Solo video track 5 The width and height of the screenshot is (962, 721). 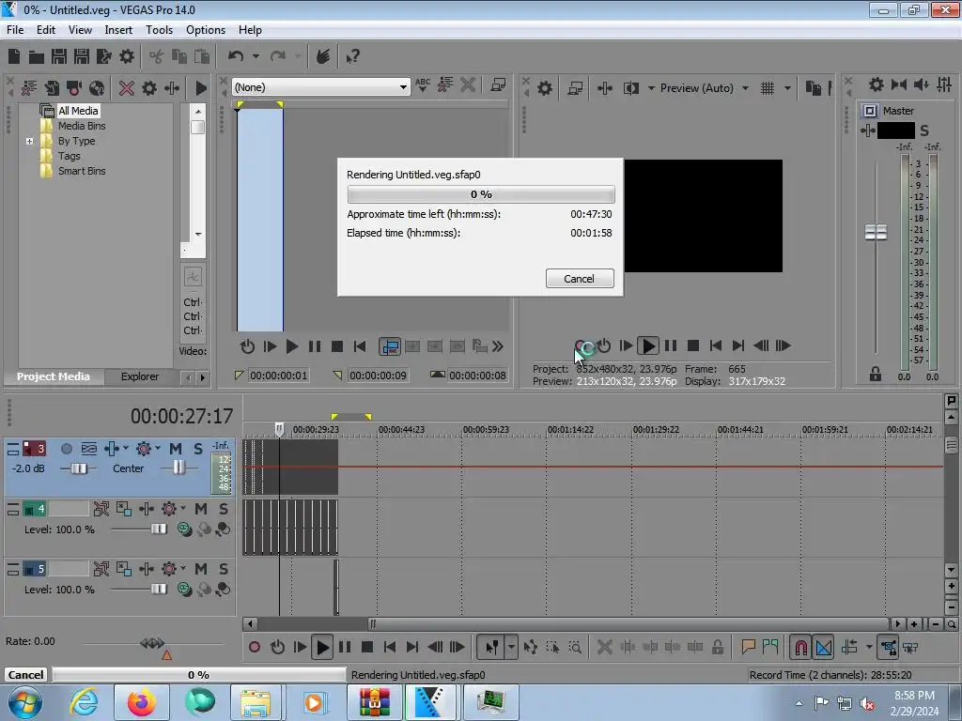[224, 569]
